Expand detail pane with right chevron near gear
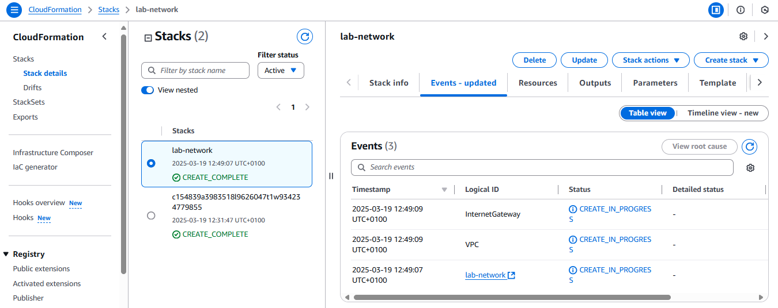The width and height of the screenshot is (778, 308). click(x=766, y=36)
